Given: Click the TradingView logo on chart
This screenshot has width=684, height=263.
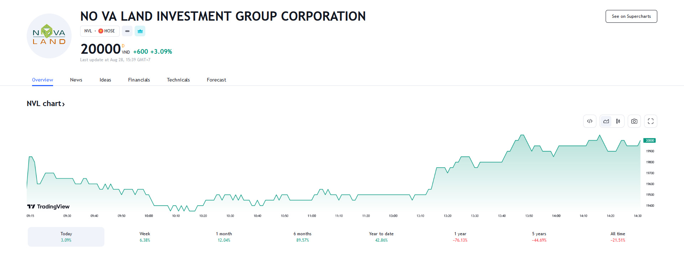Looking at the screenshot, I should pyautogui.click(x=48, y=206).
